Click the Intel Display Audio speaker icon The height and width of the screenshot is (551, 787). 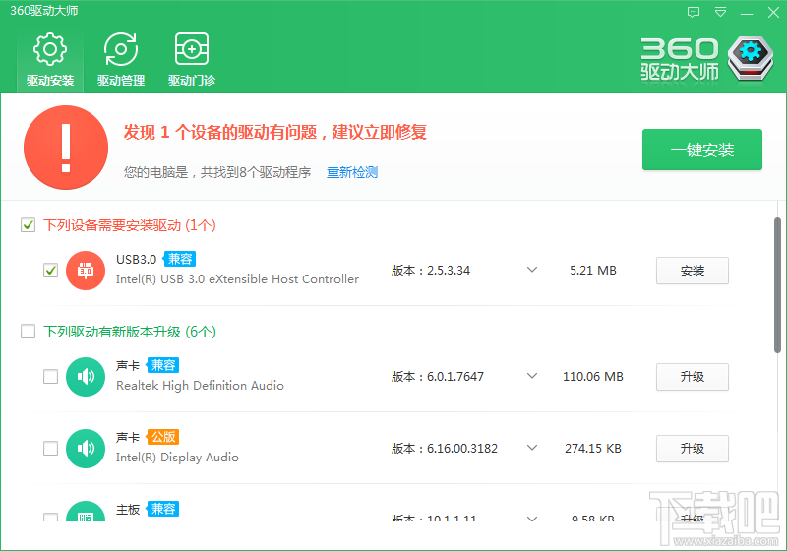86,448
